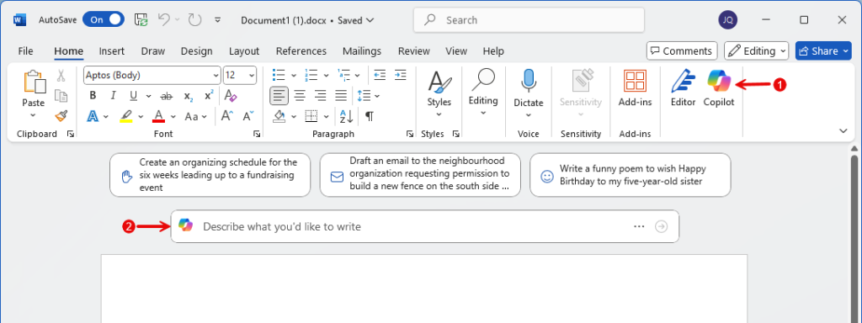
Task: Open the Copilot pane from ribbon
Action: (x=719, y=87)
